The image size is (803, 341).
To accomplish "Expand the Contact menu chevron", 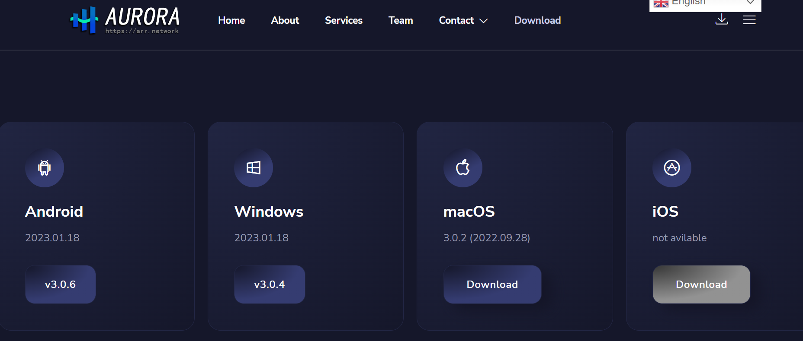I will [x=484, y=21].
